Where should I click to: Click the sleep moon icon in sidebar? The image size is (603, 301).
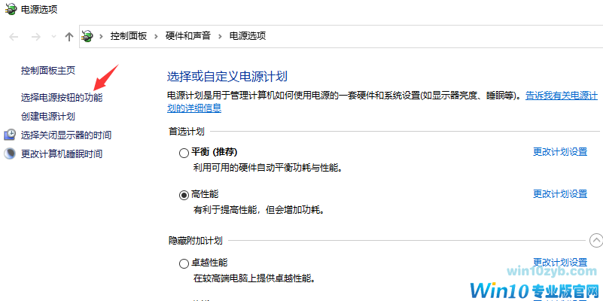coord(10,154)
